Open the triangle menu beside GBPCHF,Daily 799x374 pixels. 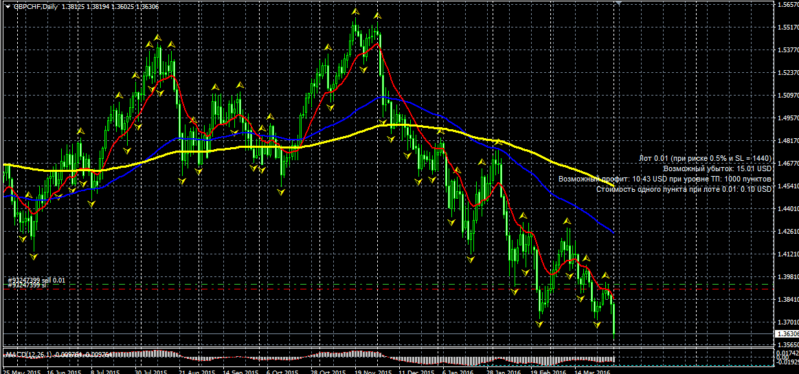pyautogui.click(x=7, y=6)
